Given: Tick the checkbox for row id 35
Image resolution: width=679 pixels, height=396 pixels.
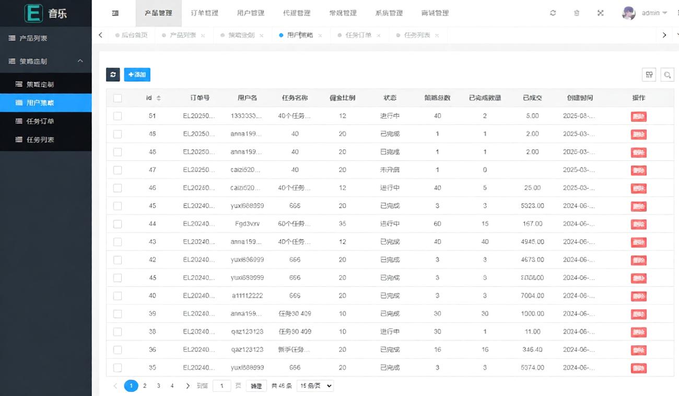Looking at the screenshot, I should pos(118,368).
